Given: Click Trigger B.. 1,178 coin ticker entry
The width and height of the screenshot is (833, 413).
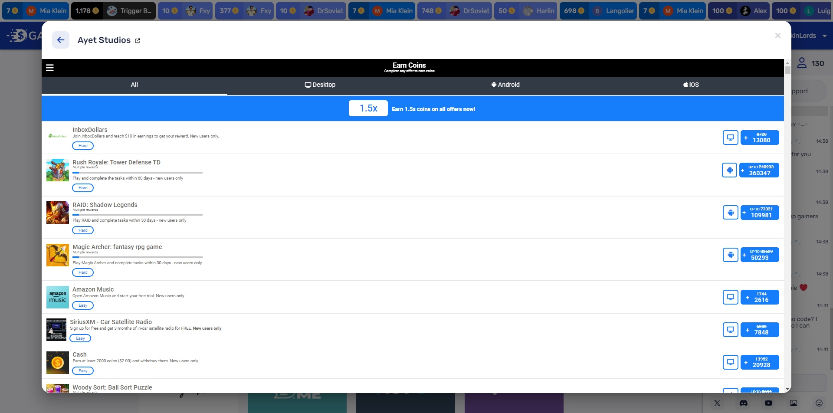Looking at the screenshot, I should click(x=114, y=11).
